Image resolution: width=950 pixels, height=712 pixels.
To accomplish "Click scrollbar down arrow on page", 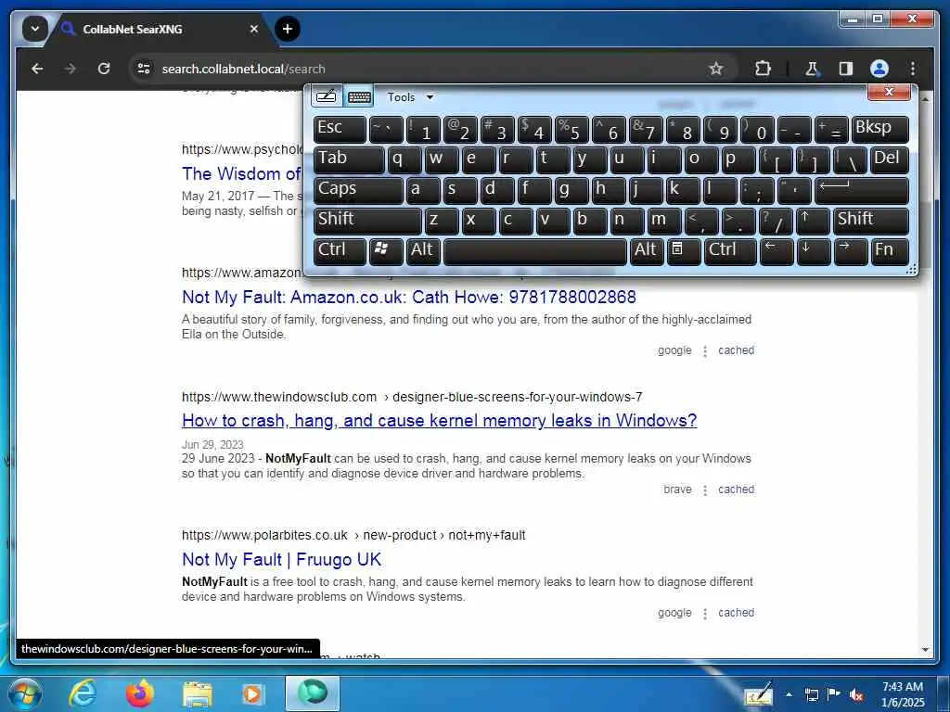I will 925,650.
